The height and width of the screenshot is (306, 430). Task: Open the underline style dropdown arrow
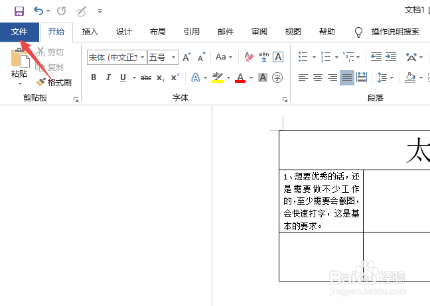pos(134,77)
